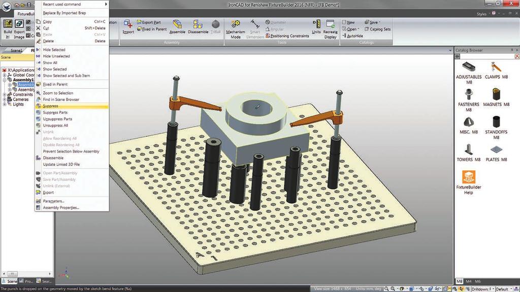Image resolution: width=520 pixels, height=292 pixels.
Task: Choose Replace By Imported Brep
Action: [72, 13]
